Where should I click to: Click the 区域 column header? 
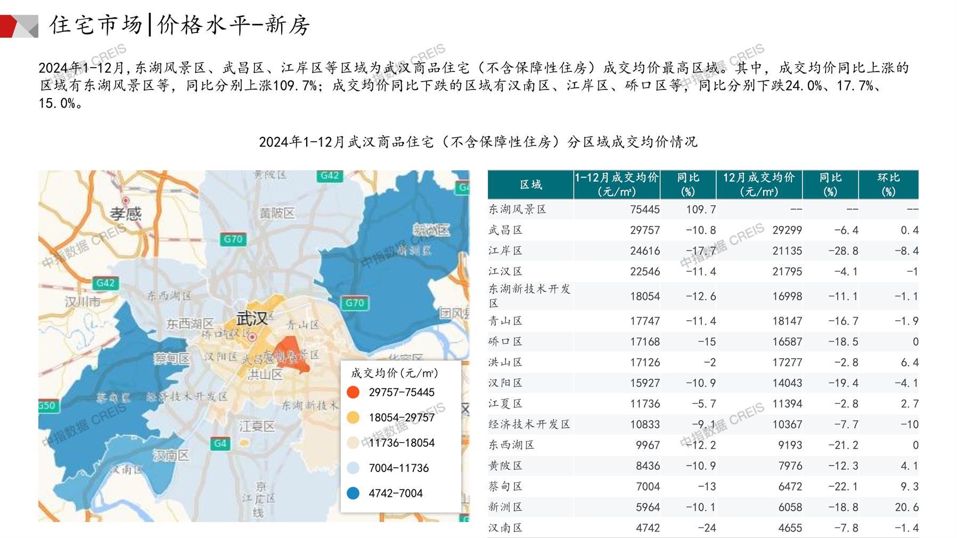click(x=530, y=185)
